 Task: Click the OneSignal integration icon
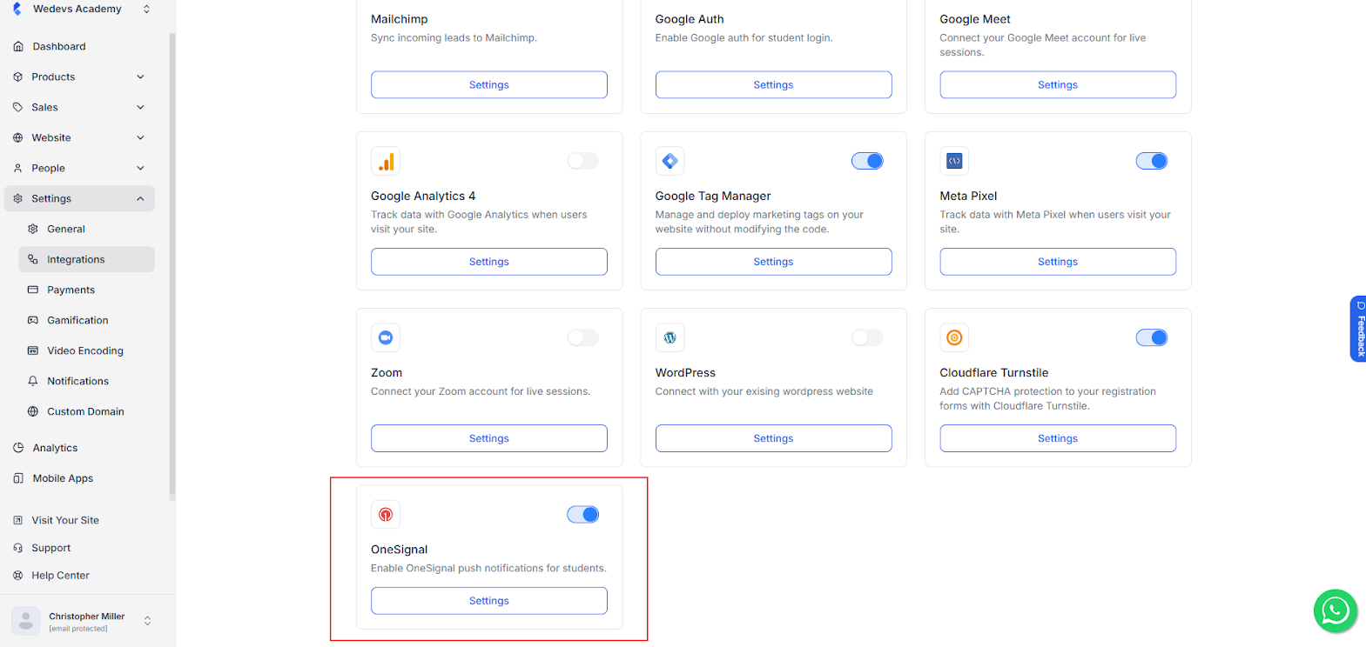pyautogui.click(x=386, y=515)
